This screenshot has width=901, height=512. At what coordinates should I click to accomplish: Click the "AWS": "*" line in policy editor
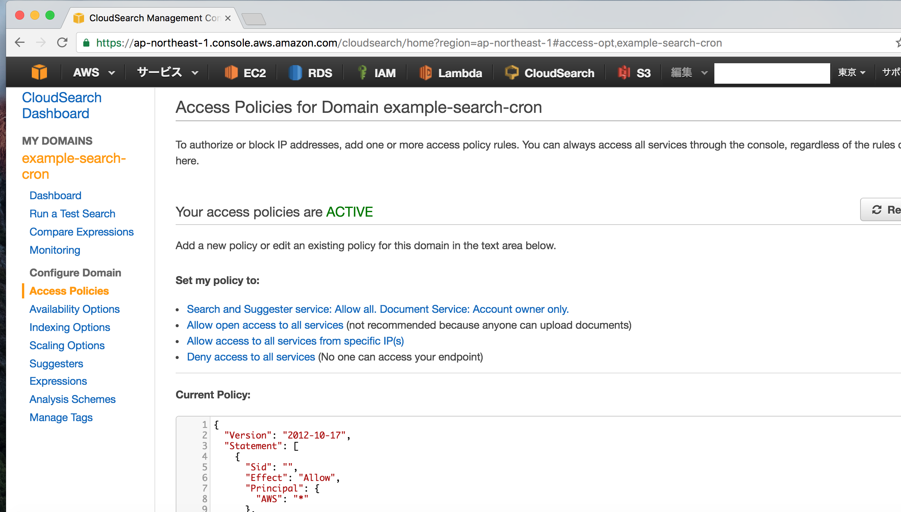[x=282, y=499]
